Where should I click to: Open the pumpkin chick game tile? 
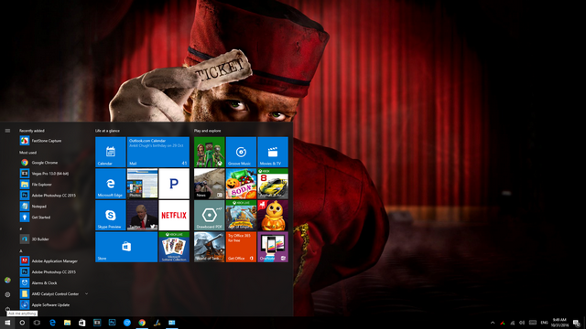point(273,216)
